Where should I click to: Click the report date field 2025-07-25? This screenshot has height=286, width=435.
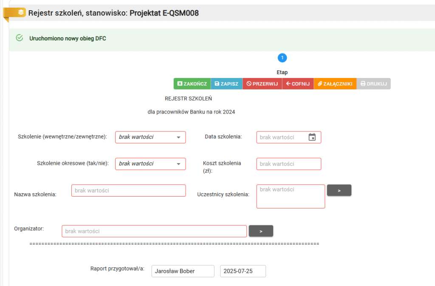[x=243, y=271]
